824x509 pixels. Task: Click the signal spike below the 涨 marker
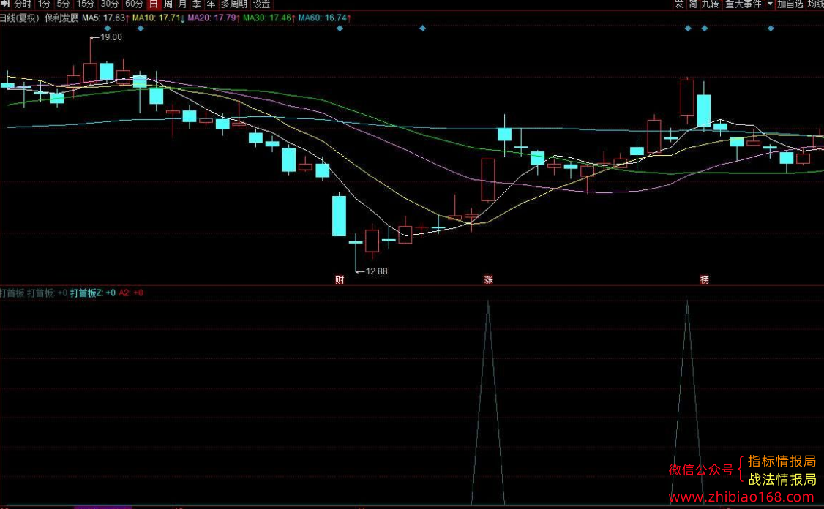[488, 401]
